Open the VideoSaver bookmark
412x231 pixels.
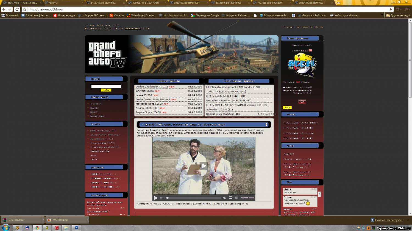141,15
